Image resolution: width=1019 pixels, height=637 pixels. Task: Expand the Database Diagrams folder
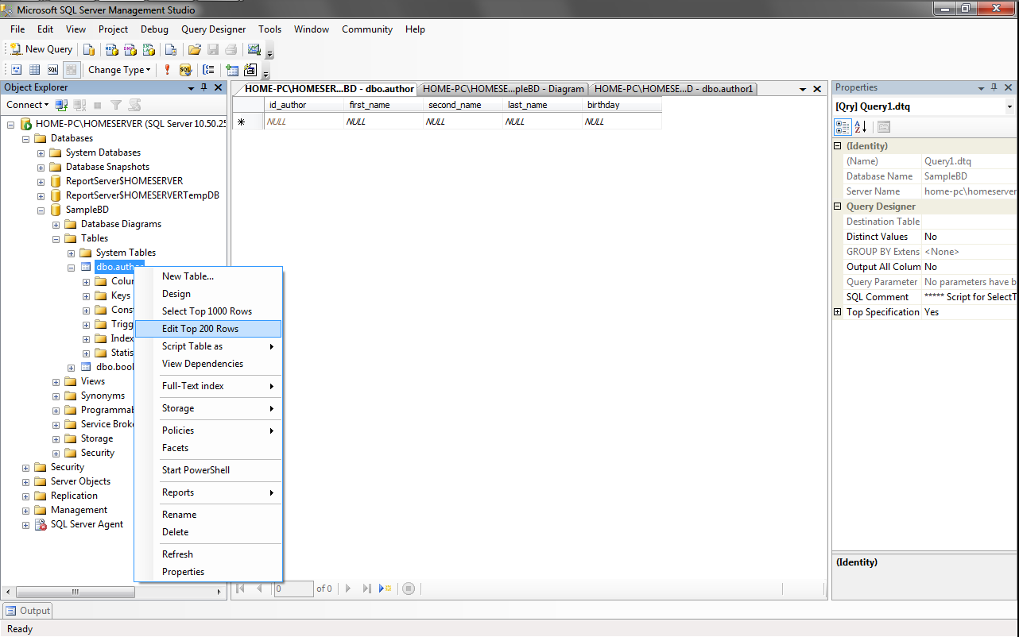[56, 224]
